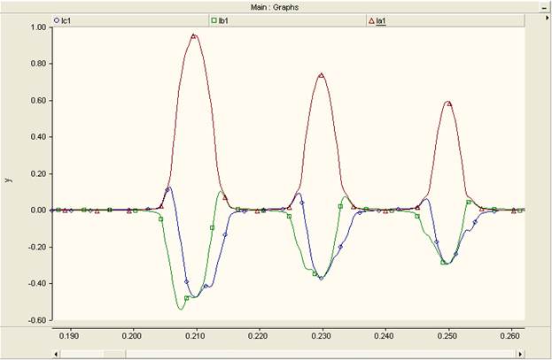Click the 1.00 y-axis tick label
The height and width of the screenshot is (360, 552).
(x=38, y=27)
